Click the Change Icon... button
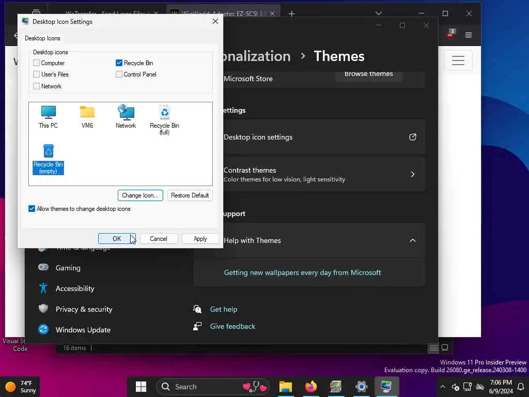 (x=141, y=195)
